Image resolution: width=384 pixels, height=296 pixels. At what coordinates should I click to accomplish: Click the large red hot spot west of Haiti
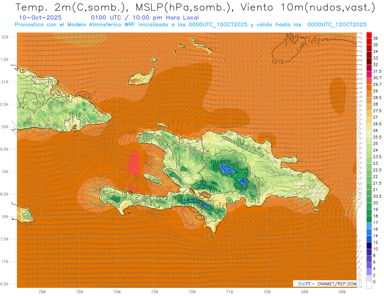pos(134,162)
